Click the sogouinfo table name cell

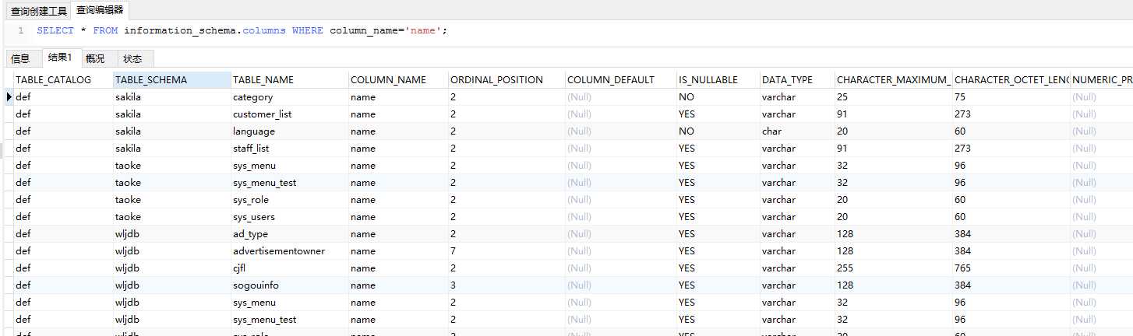pyautogui.click(x=256, y=285)
